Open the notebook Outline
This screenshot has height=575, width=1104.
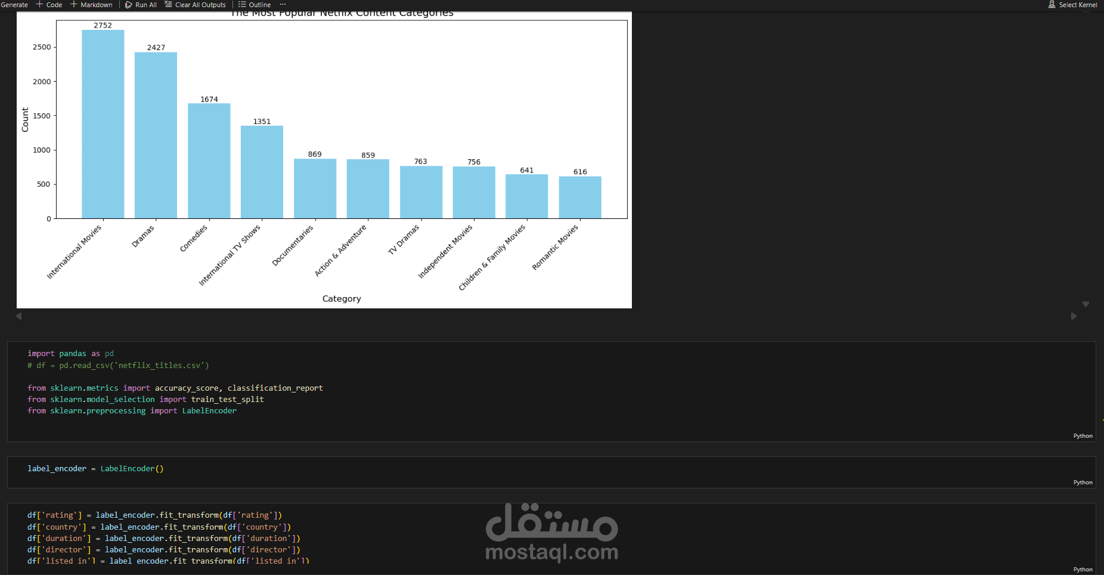click(255, 5)
